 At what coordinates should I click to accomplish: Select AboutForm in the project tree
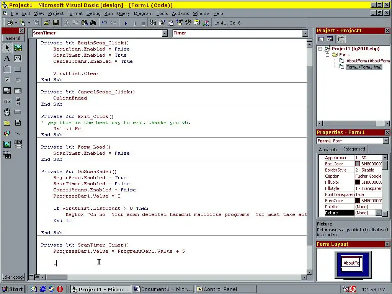pyautogui.click(x=368, y=61)
